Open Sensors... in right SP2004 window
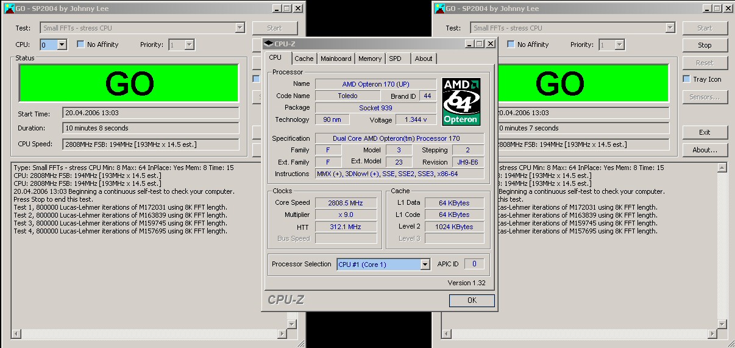This screenshot has height=348, width=735. (x=705, y=97)
